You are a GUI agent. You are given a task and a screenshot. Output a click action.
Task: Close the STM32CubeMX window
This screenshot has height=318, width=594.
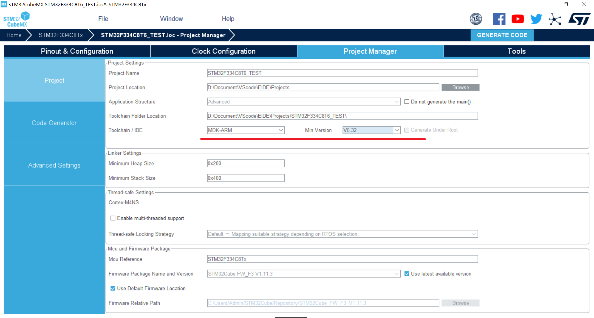(584, 4)
